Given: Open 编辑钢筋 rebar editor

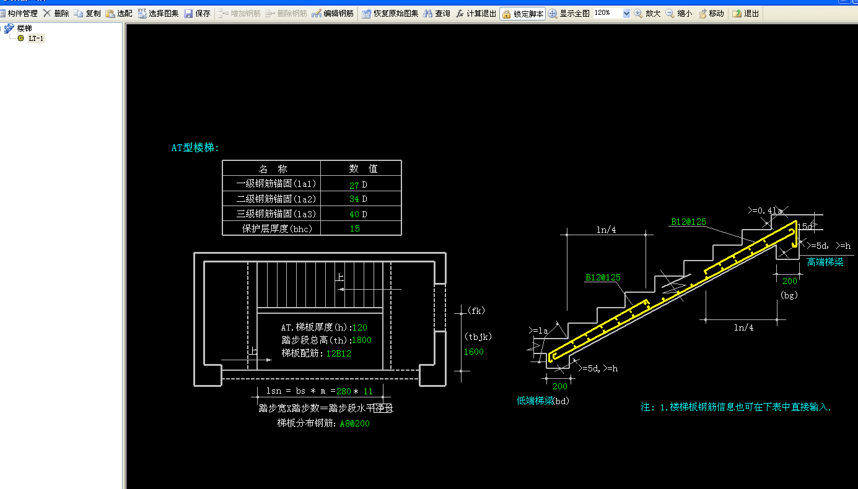Looking at the screenshot, I should (x=333, y=13).
